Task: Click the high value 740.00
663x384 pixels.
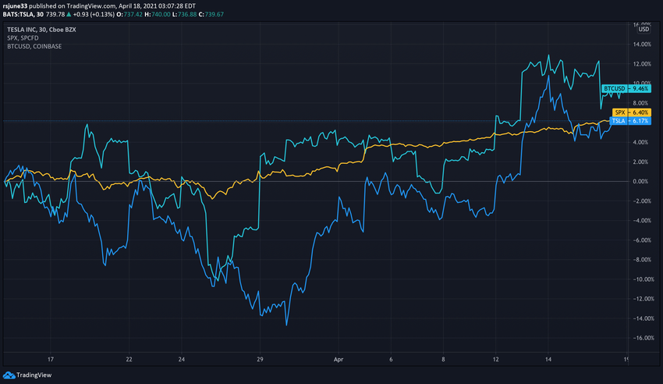Action: (161, 14)
